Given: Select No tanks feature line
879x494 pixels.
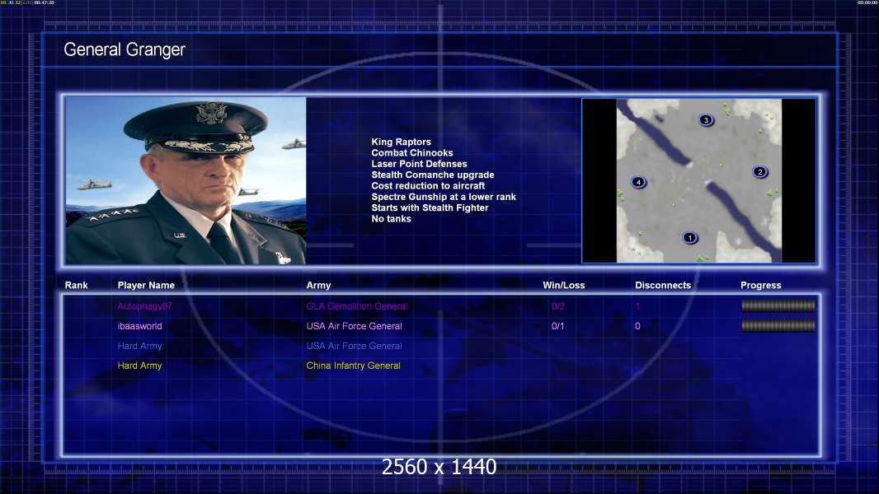Looking at the screenshot, I should coord(391,219).
